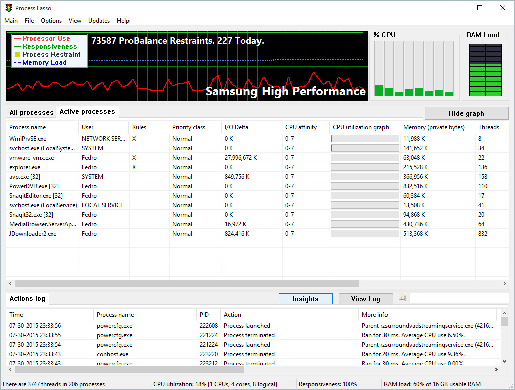Switch to the All processes tab
The height and width of the screenshot is (390, 515).
click(x=31, y=112)
